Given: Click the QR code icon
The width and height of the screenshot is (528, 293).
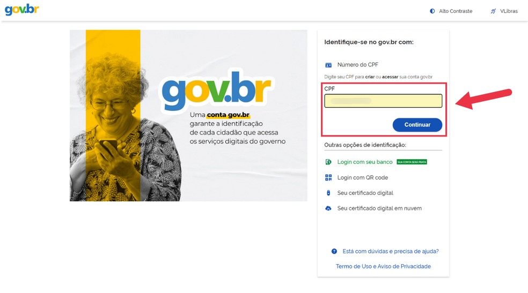Looking at the screenshot, I should click(328, 177).
